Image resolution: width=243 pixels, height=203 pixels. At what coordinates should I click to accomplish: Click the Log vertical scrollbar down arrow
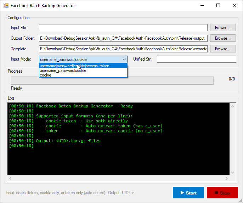click(x=233, y=172)
